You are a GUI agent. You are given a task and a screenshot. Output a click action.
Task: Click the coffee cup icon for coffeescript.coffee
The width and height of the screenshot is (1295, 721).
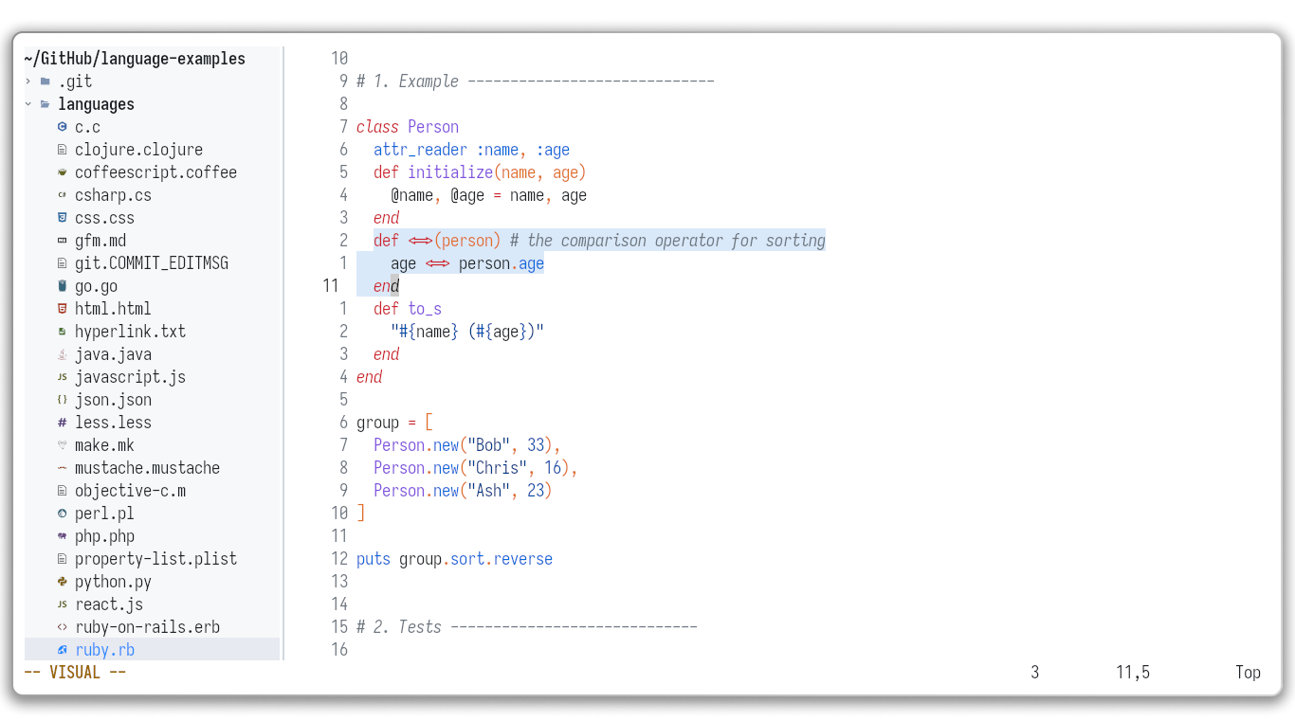(63, 172)
